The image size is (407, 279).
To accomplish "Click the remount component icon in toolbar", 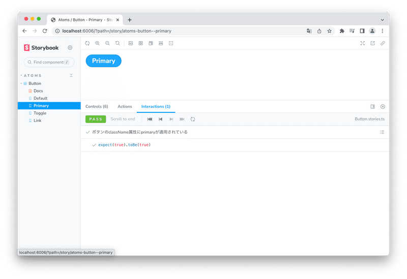I will click(87, 43).
